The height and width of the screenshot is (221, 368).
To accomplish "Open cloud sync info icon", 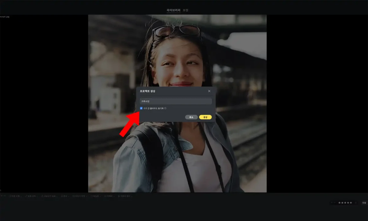I will pos(165,108).
